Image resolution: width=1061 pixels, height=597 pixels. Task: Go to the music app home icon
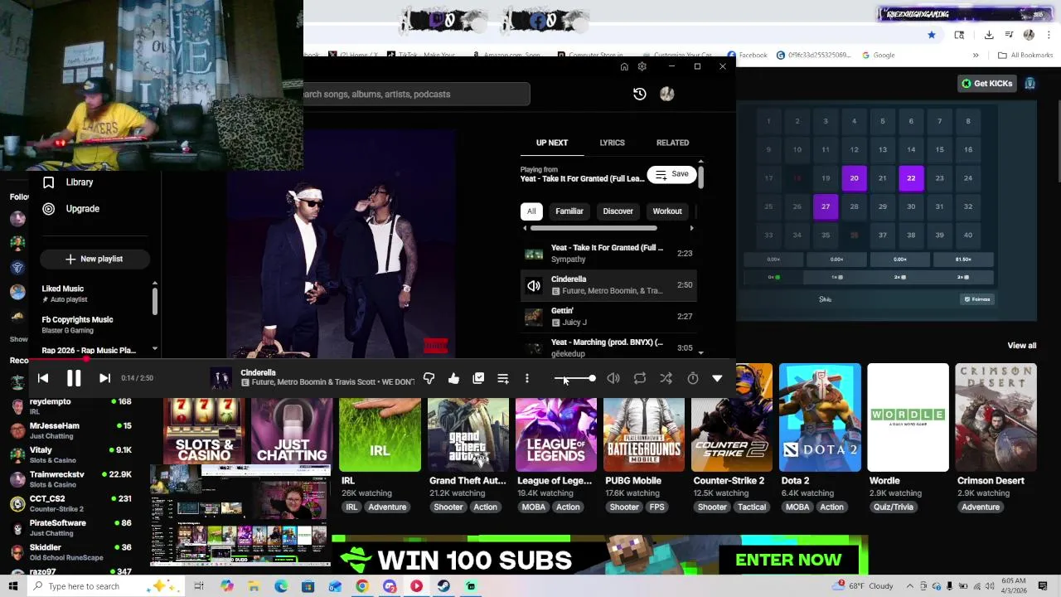[x=624, y=66]
